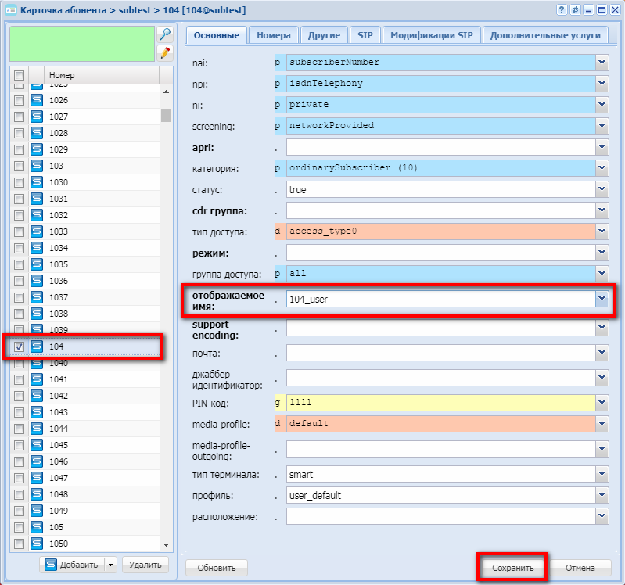
Task: Click the SIP icon of number 1050
Action: [37, 544]
